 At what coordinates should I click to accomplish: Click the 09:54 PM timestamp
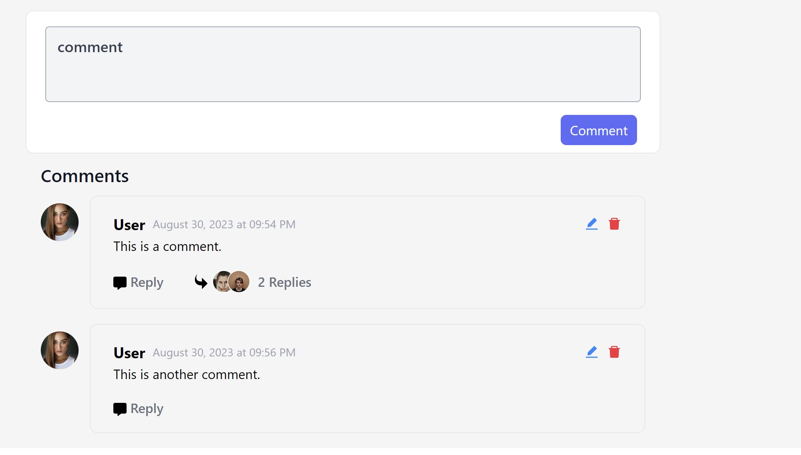tap(224, 224)
